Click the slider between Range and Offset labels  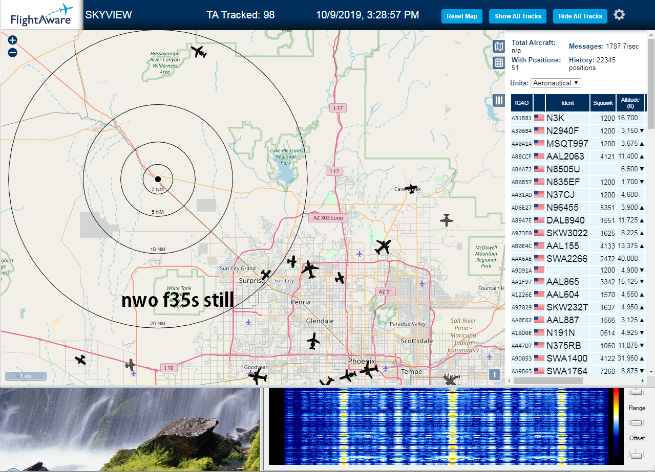[x=637, y=422]
